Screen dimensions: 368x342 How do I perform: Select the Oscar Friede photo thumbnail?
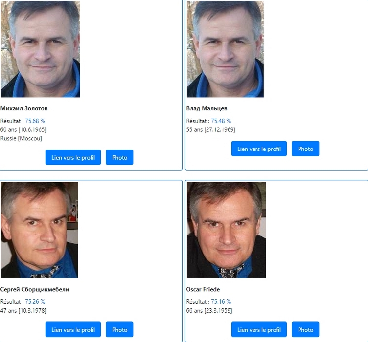(227, 230)
